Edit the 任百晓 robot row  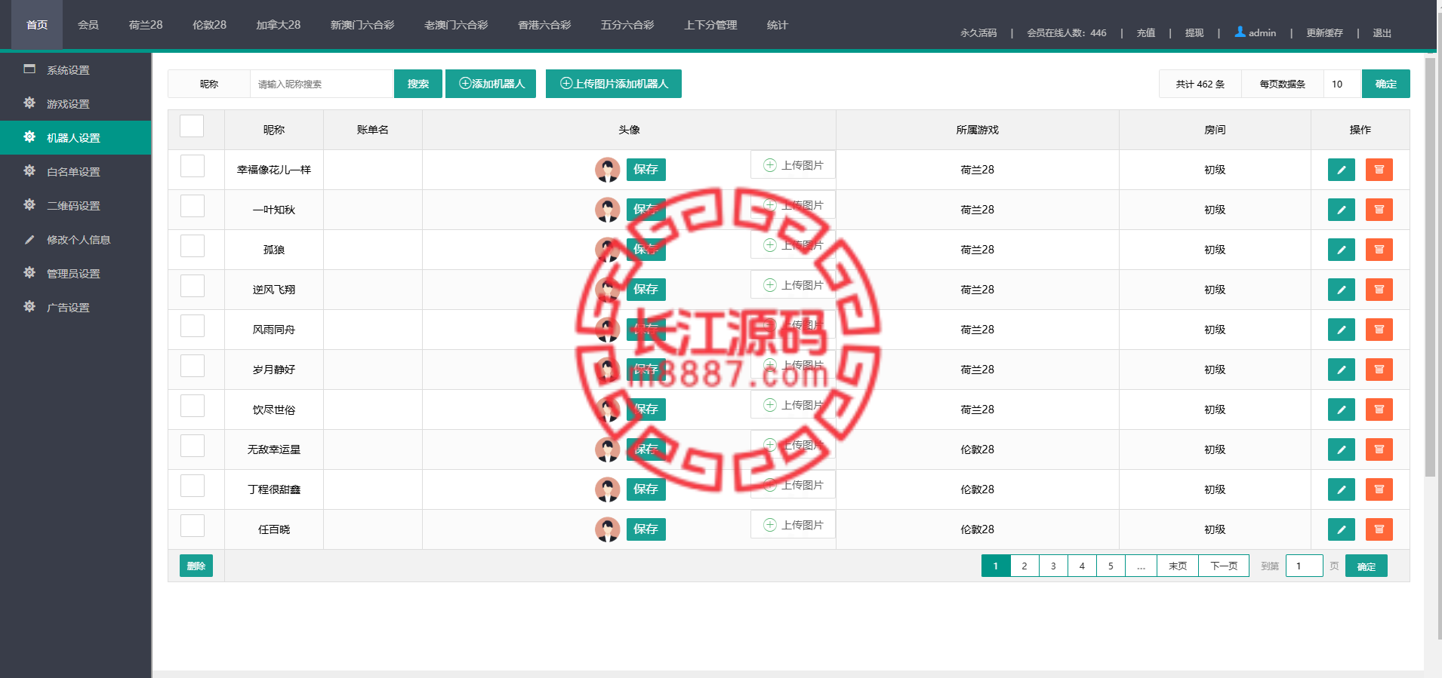click(x=1341, y=529)
